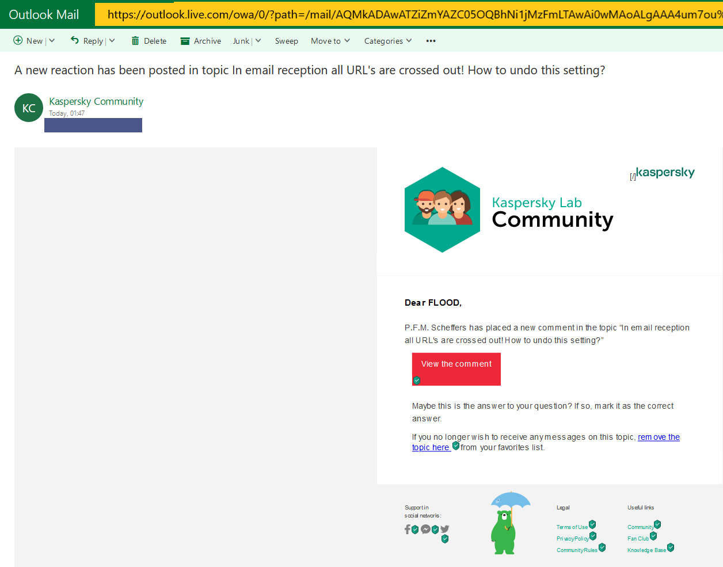
Task: Click the Delete trash can icon
Action: [x=135, y=40]
